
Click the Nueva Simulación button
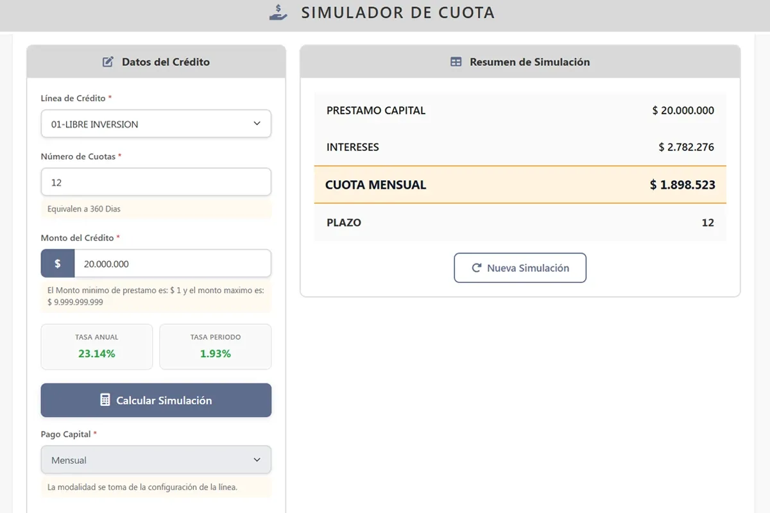tap(520, 268)
